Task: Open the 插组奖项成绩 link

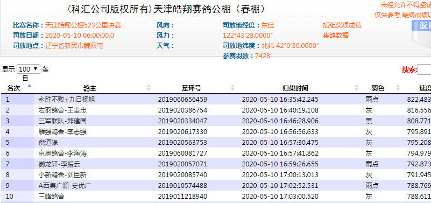Action: [342, 26]
